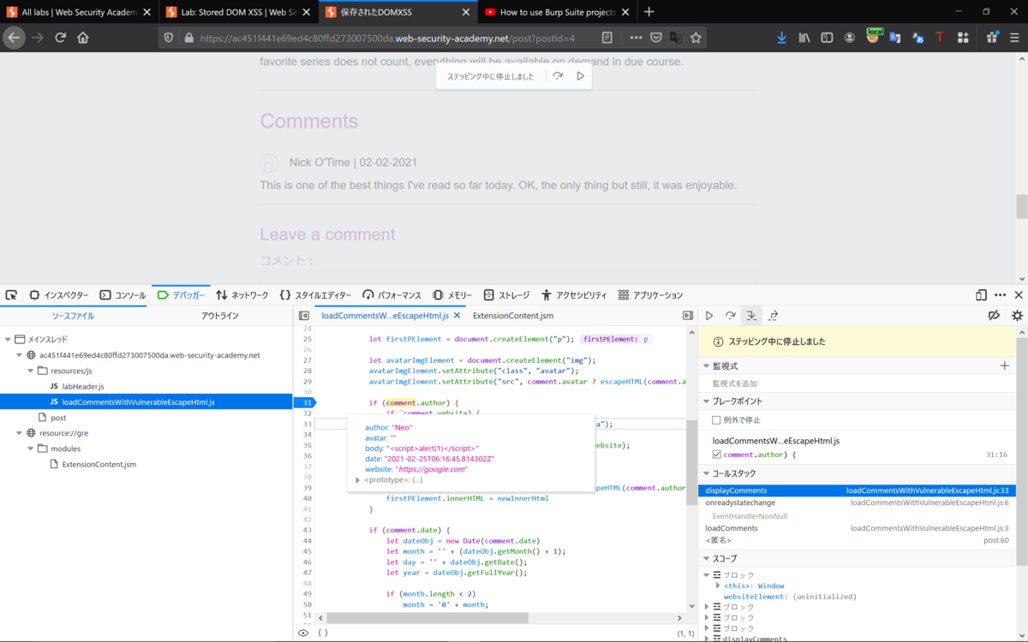Save page to Pocket icon
The width and height of the screenshot is (1028, 642).
click(655, 38)
